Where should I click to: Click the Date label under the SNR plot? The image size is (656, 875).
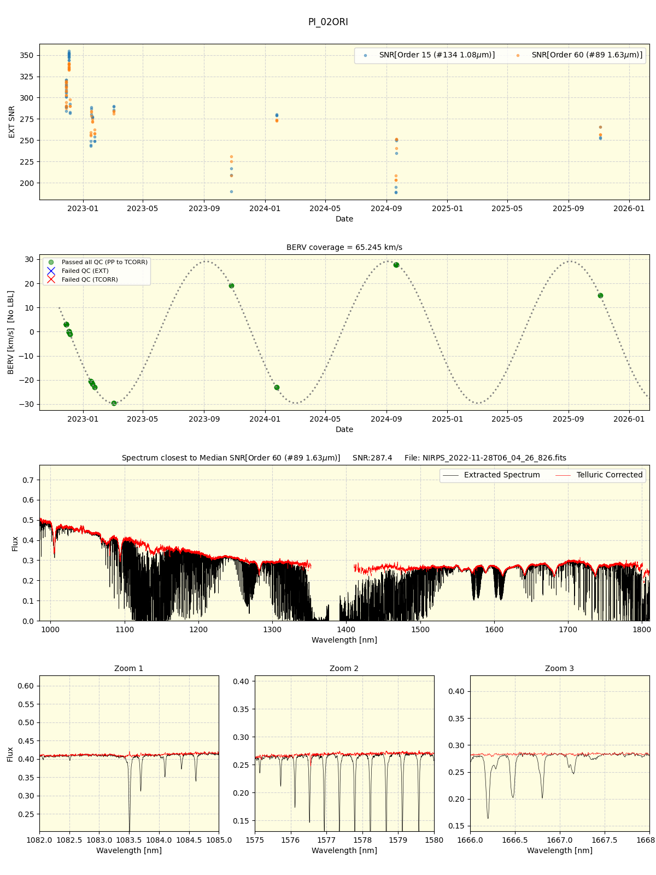pyautogui.click(x=344, y=219)
